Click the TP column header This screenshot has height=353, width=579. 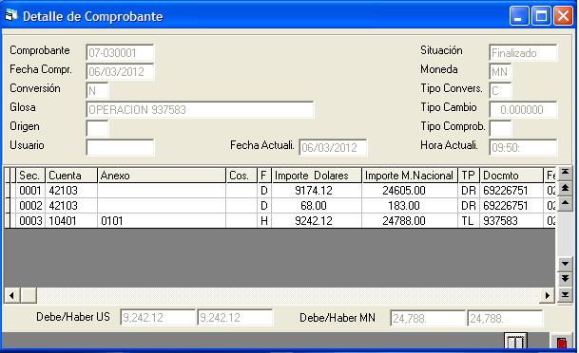click(x=469, y=176)
